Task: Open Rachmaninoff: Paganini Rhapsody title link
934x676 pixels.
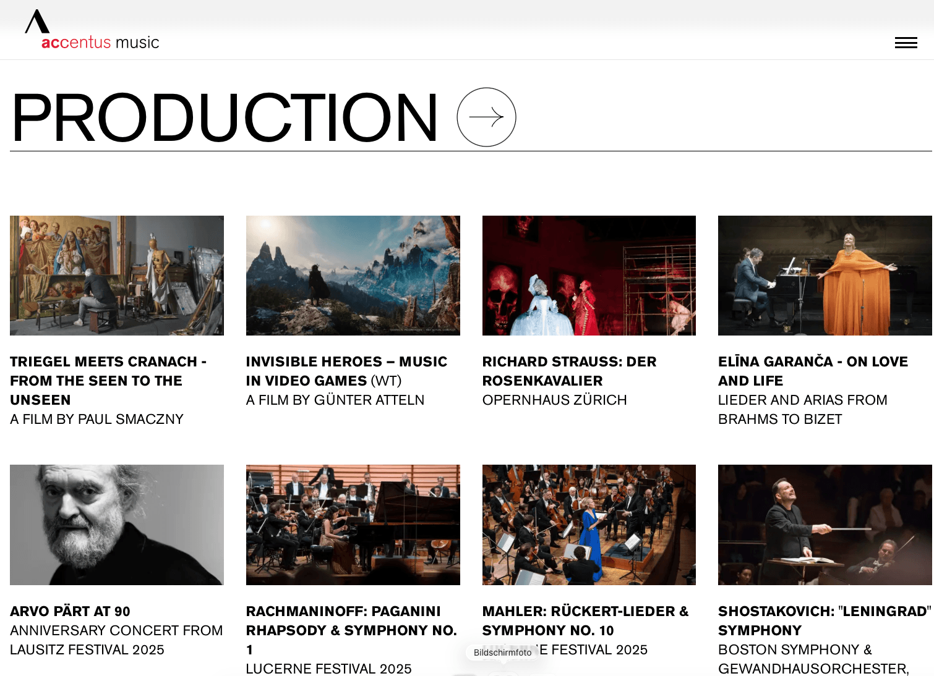Action: [x=351, y=630]
